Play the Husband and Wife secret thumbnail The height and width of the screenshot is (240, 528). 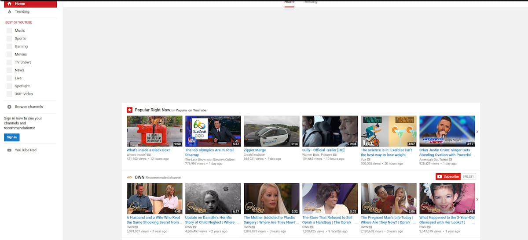(x=154, y=199)
